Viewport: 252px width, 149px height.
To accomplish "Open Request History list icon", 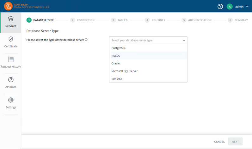I will [11, 59].
